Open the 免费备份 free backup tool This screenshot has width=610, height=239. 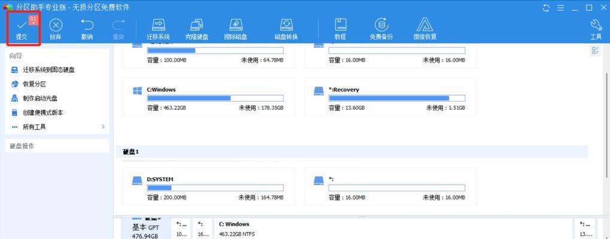(x=381, y=29)
